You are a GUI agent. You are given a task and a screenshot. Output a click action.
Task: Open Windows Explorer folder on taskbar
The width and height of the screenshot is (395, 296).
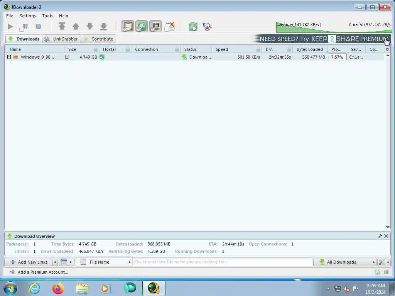pos(82,289)
